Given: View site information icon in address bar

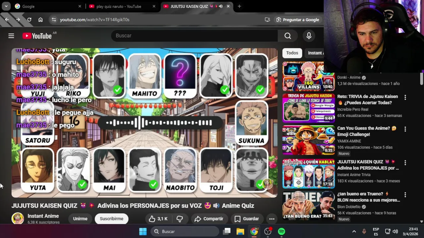Looking at the screenshot, I should point(54,20).
